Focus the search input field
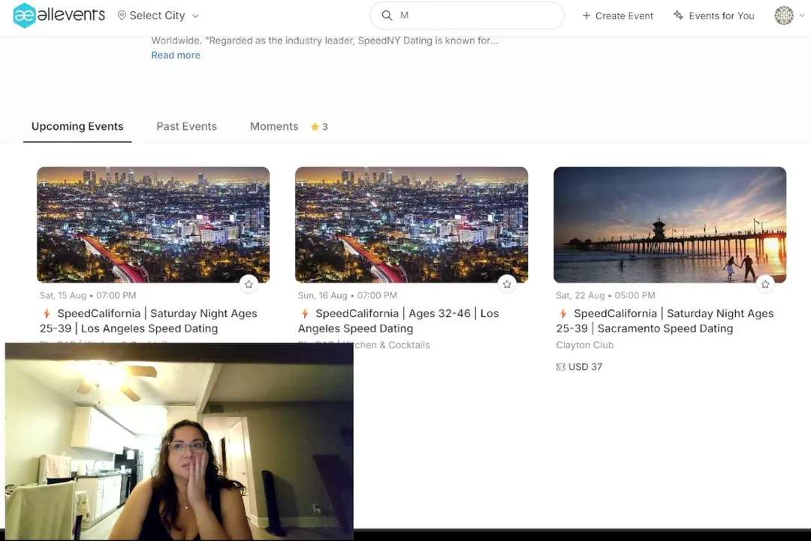Screen dimensions: 811x541 pos(467,16)
